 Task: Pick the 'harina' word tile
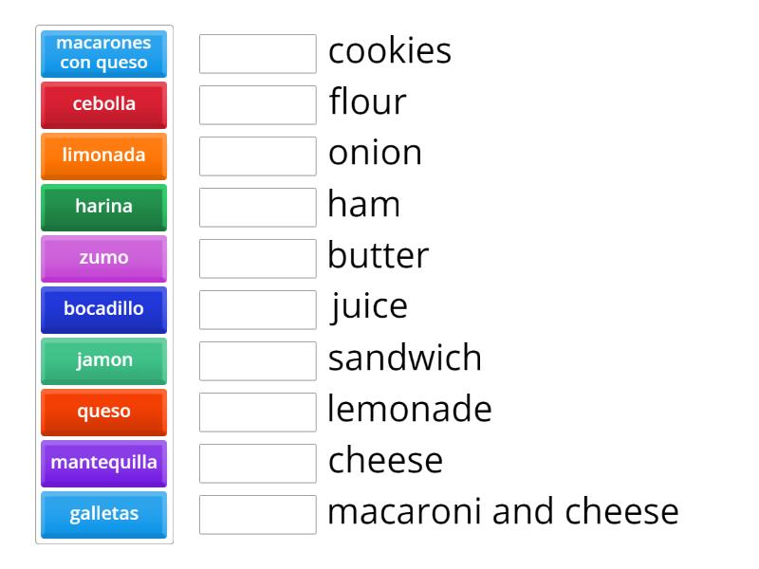coord(102,208)
